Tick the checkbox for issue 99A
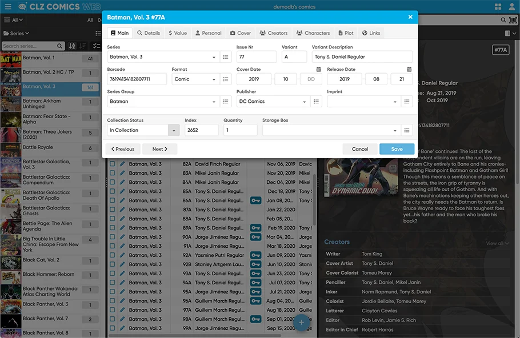This screenshot has width=520, height=338. pyautogui.click(x=113, y=328)
